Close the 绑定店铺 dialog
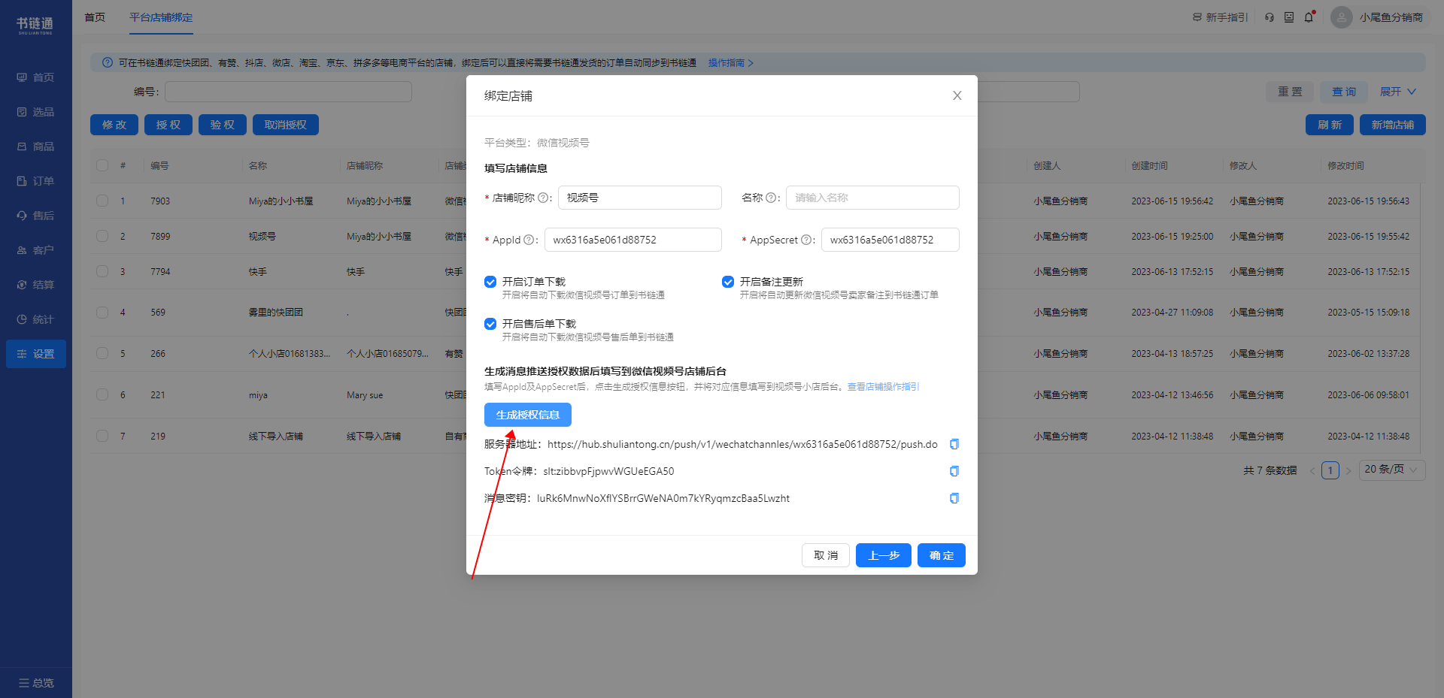The width and height of the screenshot is (1444, 698). coord(957,95)
